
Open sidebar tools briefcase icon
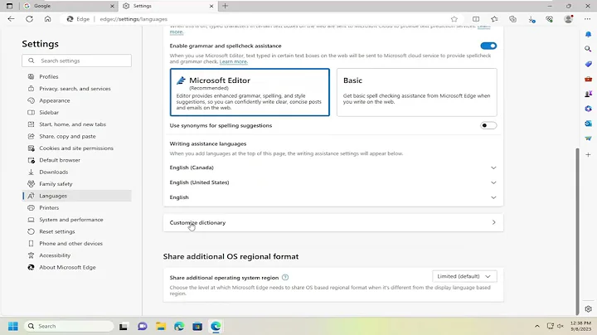[x=588, y=79]
